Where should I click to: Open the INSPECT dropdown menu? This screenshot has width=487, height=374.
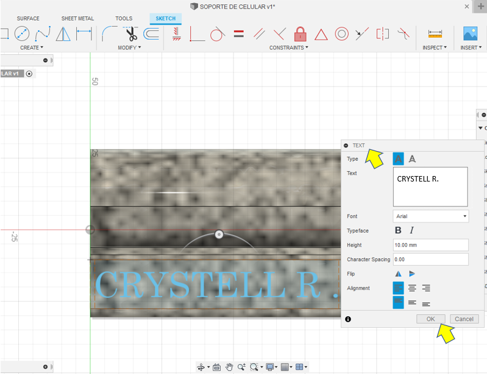(435, 48)
